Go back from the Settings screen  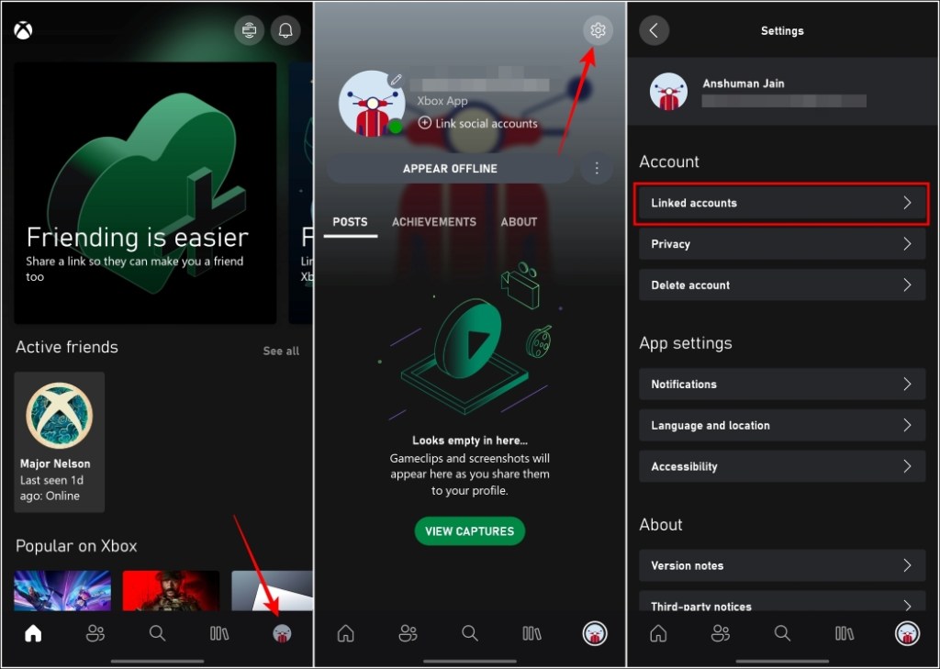[654, 30]
